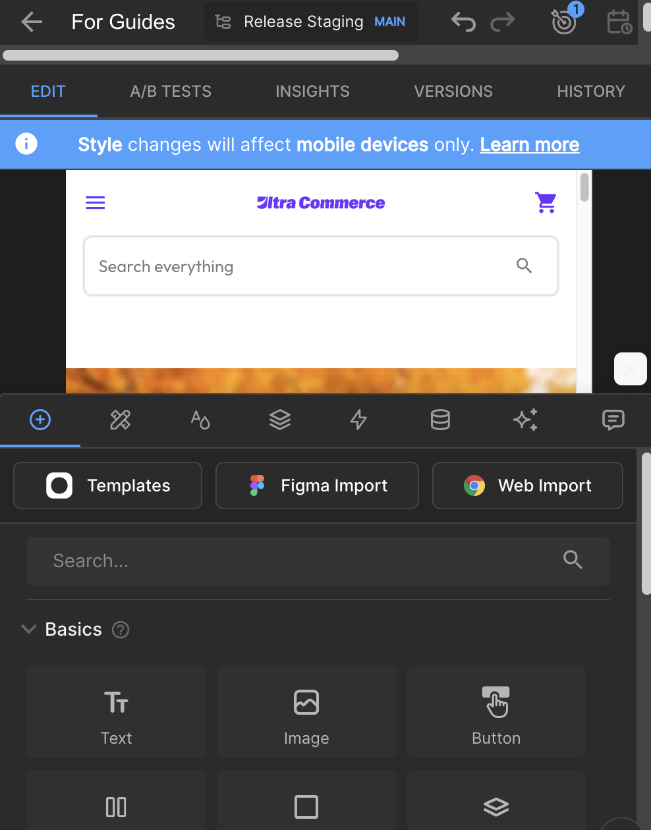Open the Insert tab plus icon
Image resolution: width=651 pixels, height=830 pixels.
click(x=40, y=420)
